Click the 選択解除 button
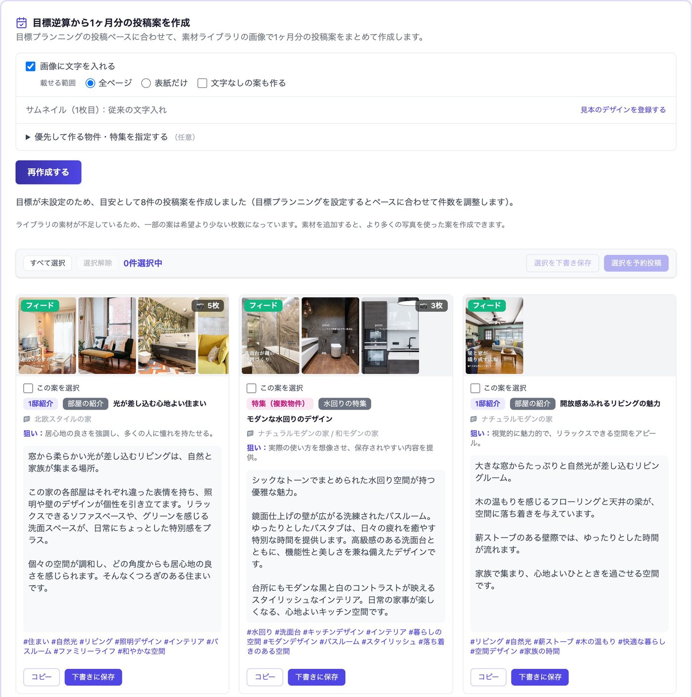This screenshot has height=697, width=692. (98, 263)
